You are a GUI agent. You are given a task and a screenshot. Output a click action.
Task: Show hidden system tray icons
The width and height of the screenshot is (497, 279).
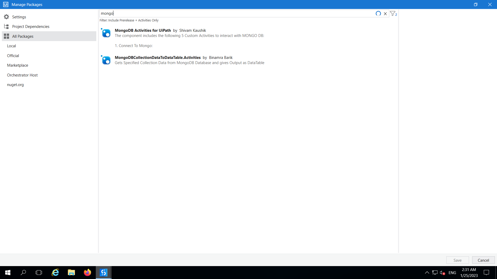(427, 273)
